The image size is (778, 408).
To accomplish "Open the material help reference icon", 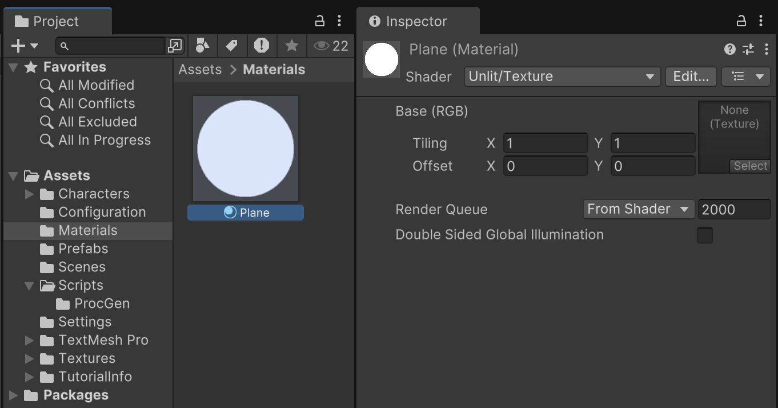I will (729, 49).
